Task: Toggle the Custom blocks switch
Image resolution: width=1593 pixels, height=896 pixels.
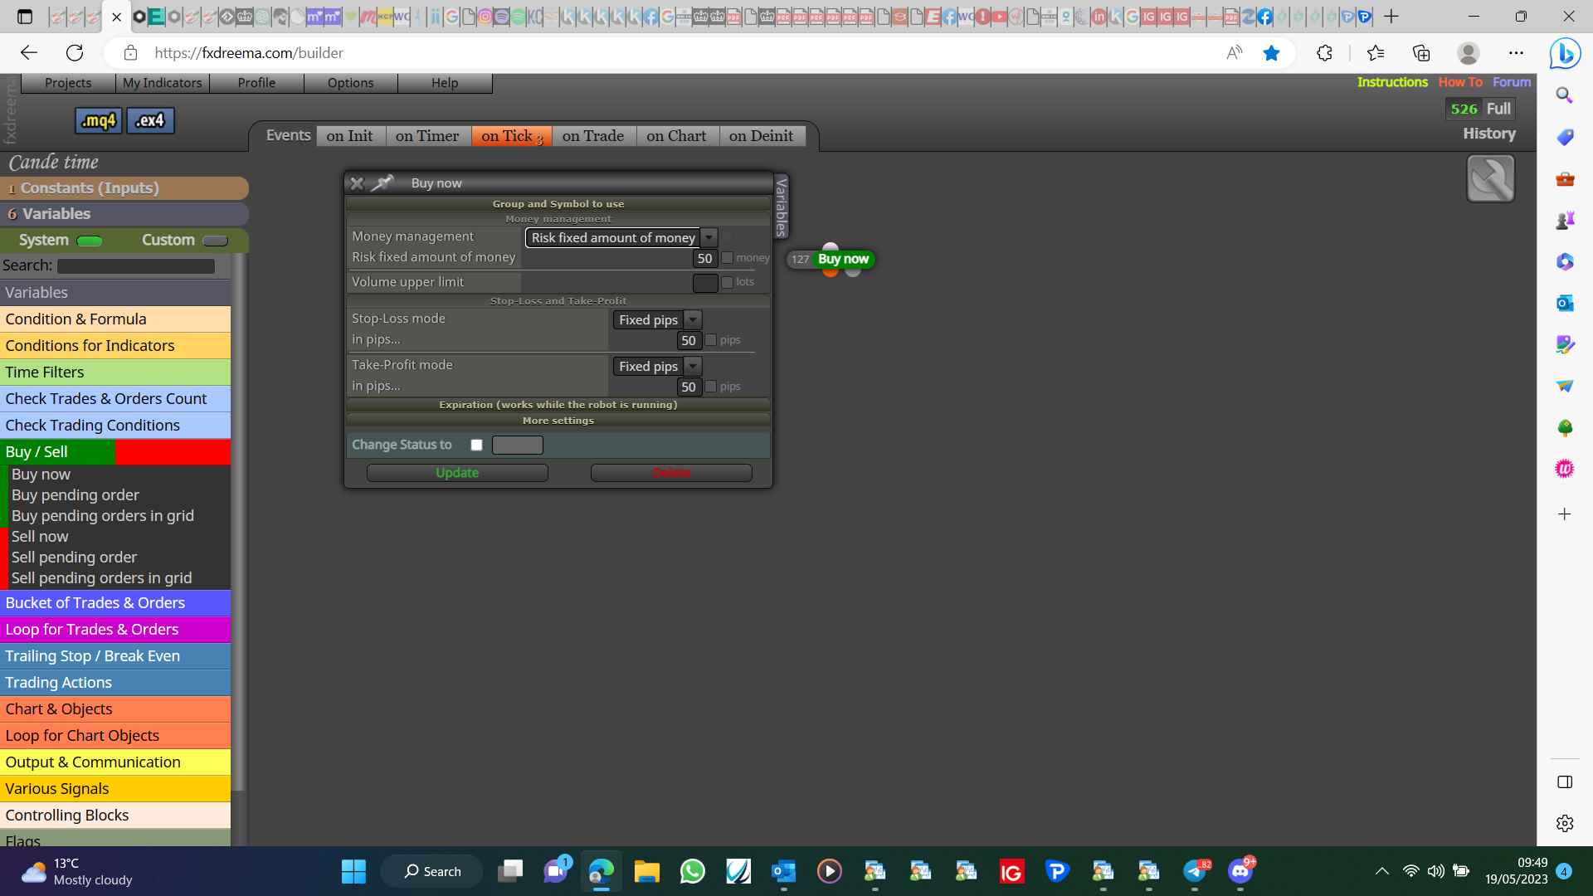Action: 215,241
